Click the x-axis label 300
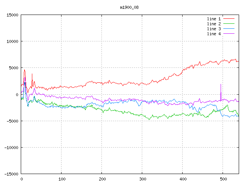Screen dimensions: 246x184 (x=143, y=179)
